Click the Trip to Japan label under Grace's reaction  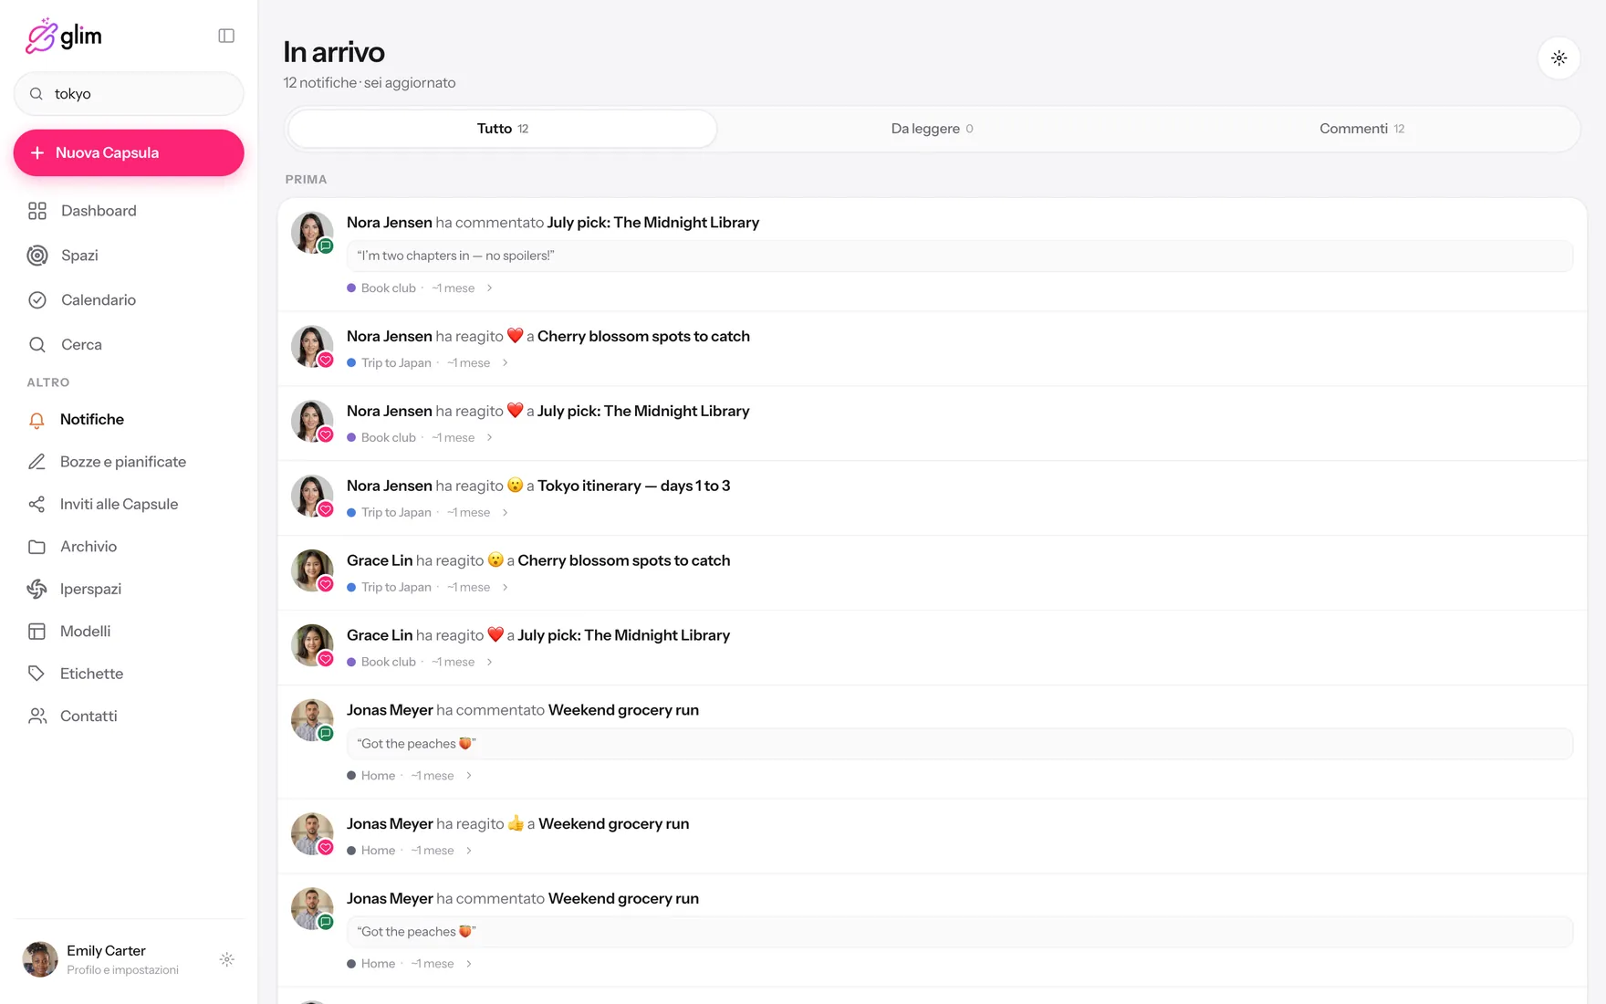click(396, 588)
